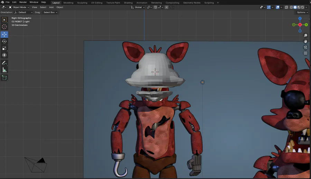Switch to Wireframe viewport shading
311x179 pixels.
click(x=291, y=7)
